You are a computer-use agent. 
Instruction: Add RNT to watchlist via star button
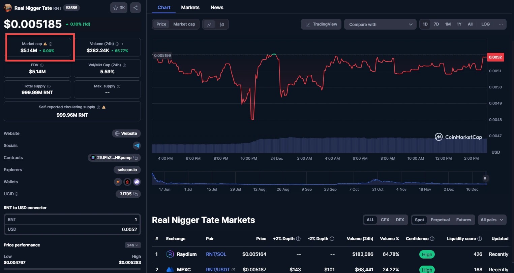[119, 7]
